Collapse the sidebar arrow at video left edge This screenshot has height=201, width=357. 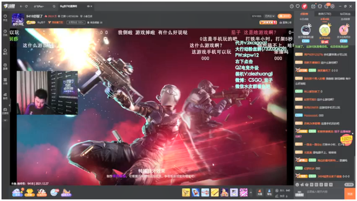[9, 105]
